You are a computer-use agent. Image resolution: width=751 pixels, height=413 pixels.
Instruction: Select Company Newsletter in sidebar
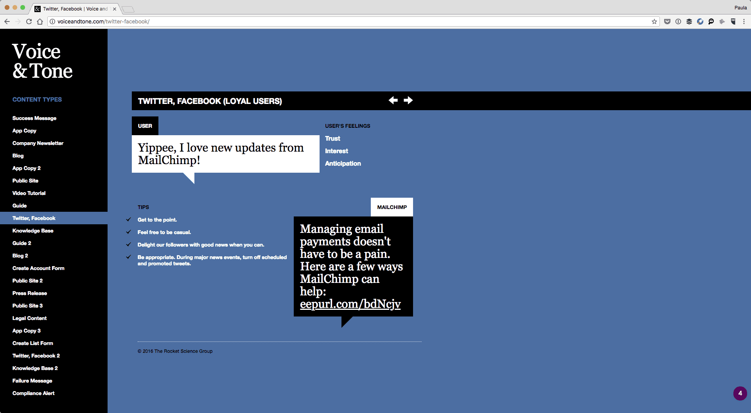point(38,143)
